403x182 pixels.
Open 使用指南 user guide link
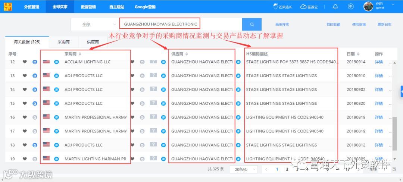(359, 24)
